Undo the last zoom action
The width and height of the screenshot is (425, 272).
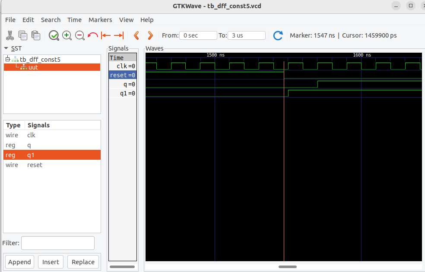click(93, 35)
